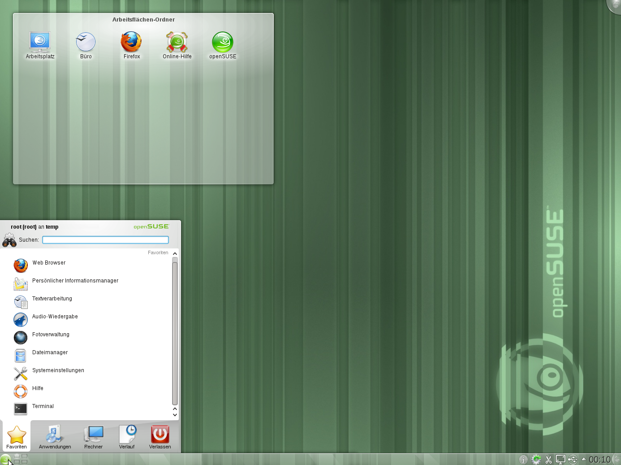Click the panel toolbox at taskbar end
This screenshot has width=621, height=465.
coord(617,459)
